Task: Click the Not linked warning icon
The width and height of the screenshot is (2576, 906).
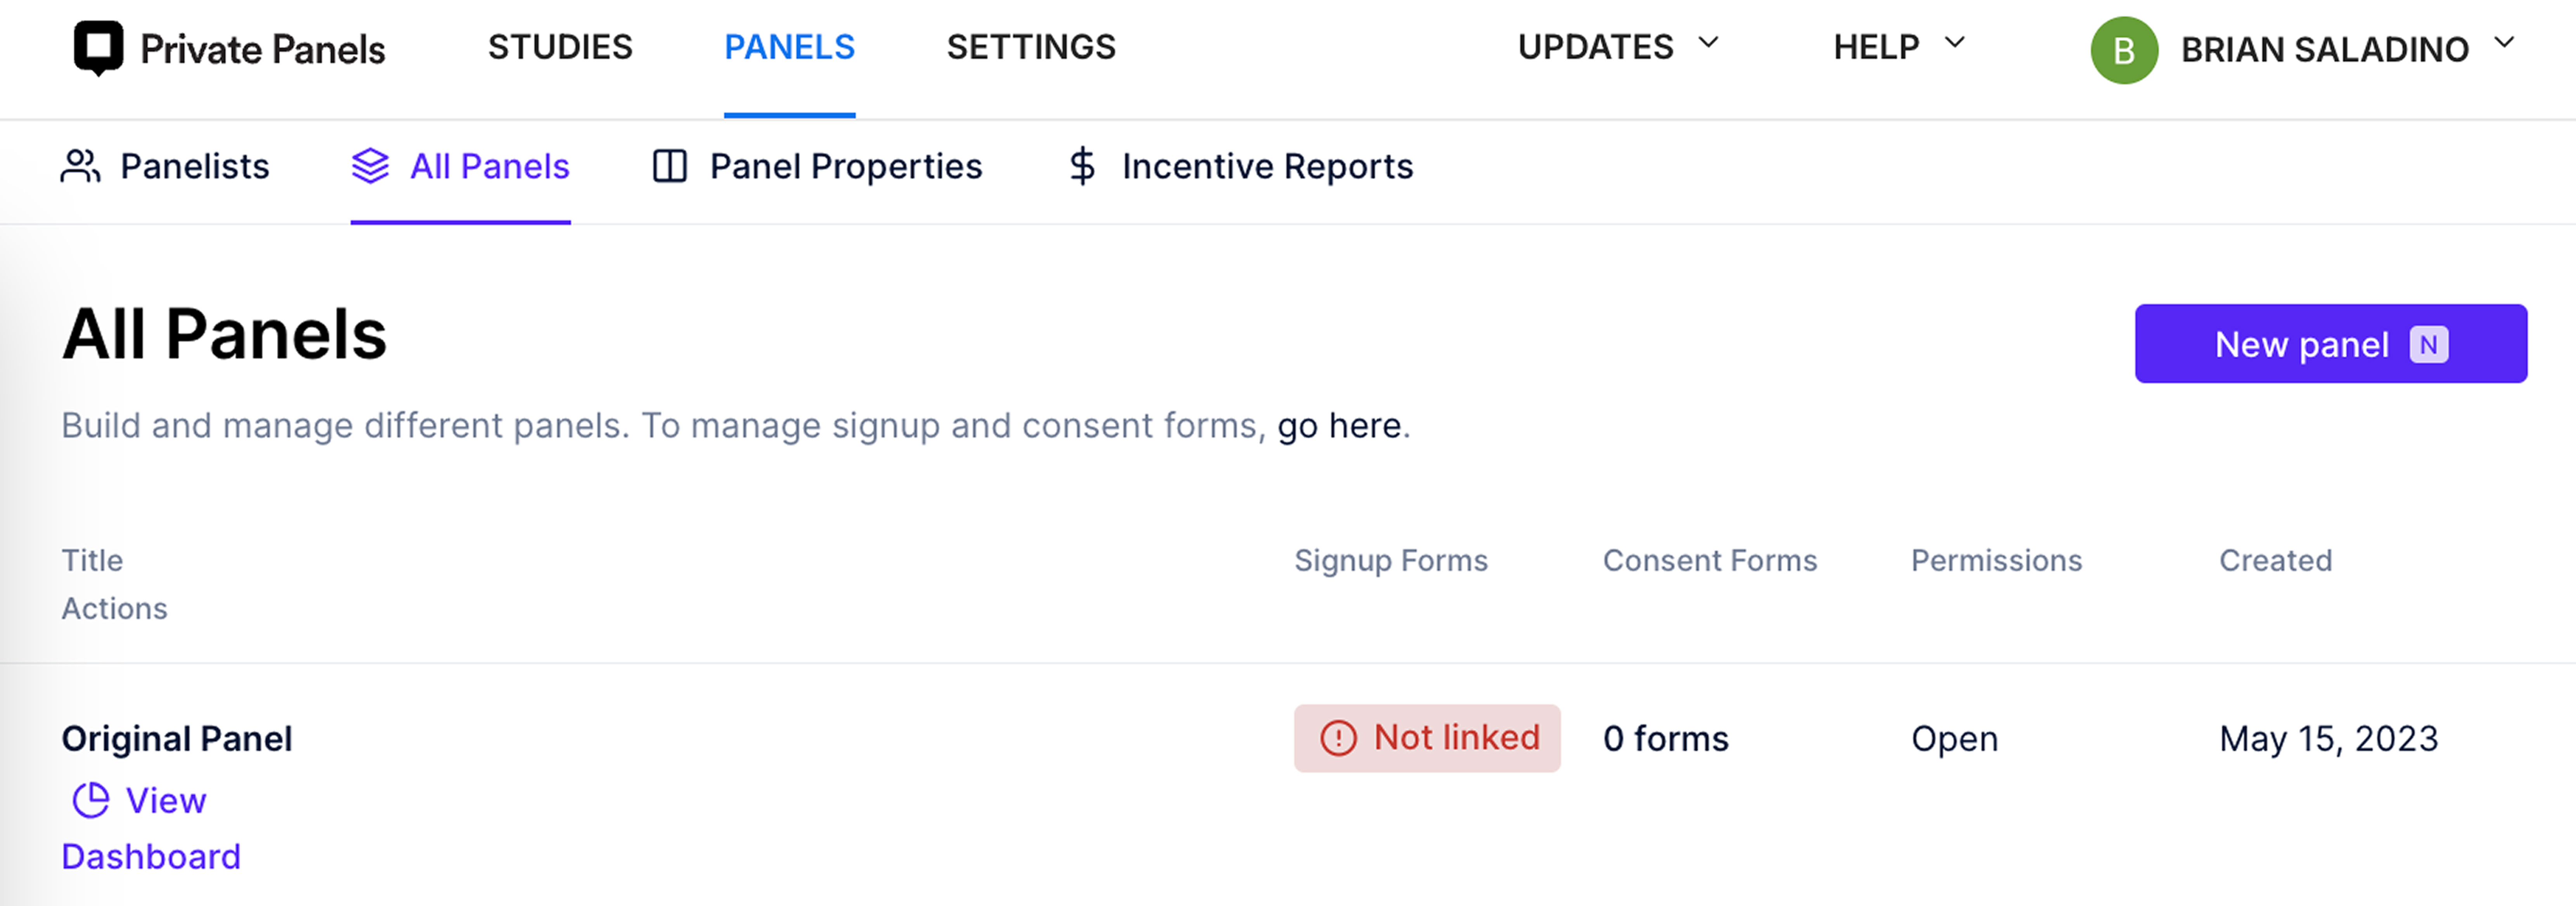Action: coord(1338,738)
